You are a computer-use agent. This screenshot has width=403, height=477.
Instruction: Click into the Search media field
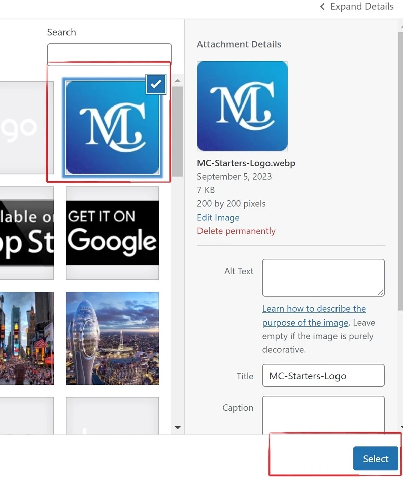[109, 55]
